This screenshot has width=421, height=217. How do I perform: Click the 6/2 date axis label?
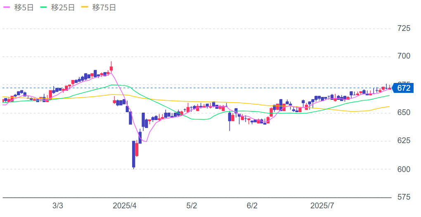[x=252, y=206]
